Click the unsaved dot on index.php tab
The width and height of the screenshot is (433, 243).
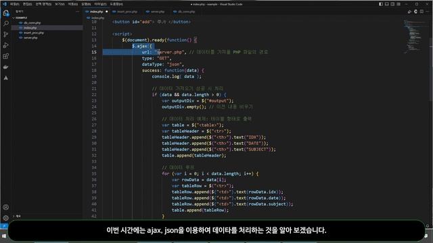pos(107,11)
